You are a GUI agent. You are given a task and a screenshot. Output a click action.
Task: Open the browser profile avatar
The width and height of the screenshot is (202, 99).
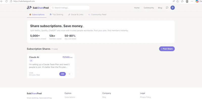[187, 1]
